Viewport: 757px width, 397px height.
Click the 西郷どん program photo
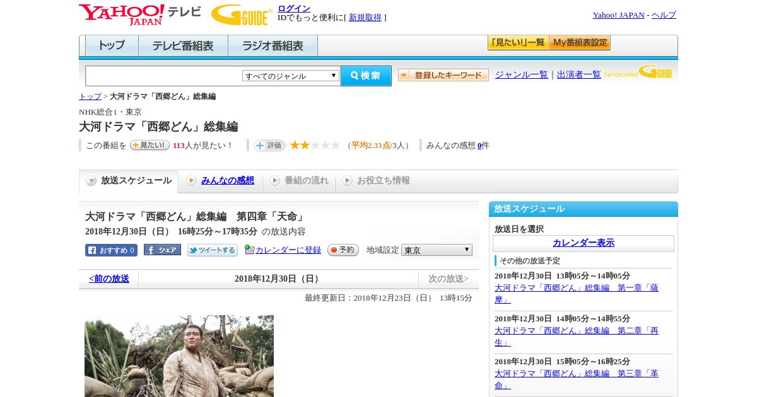[x=179, y=356]
